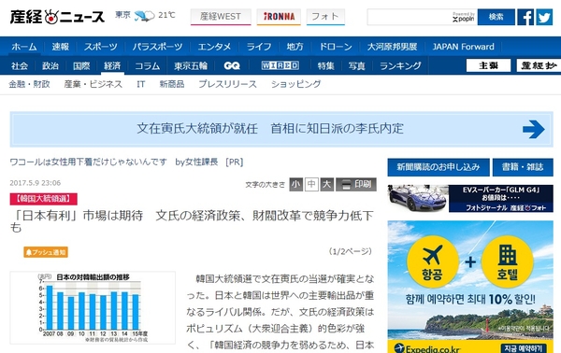
Task: Open the Twitter bird icon
Action: pos(544,17)
